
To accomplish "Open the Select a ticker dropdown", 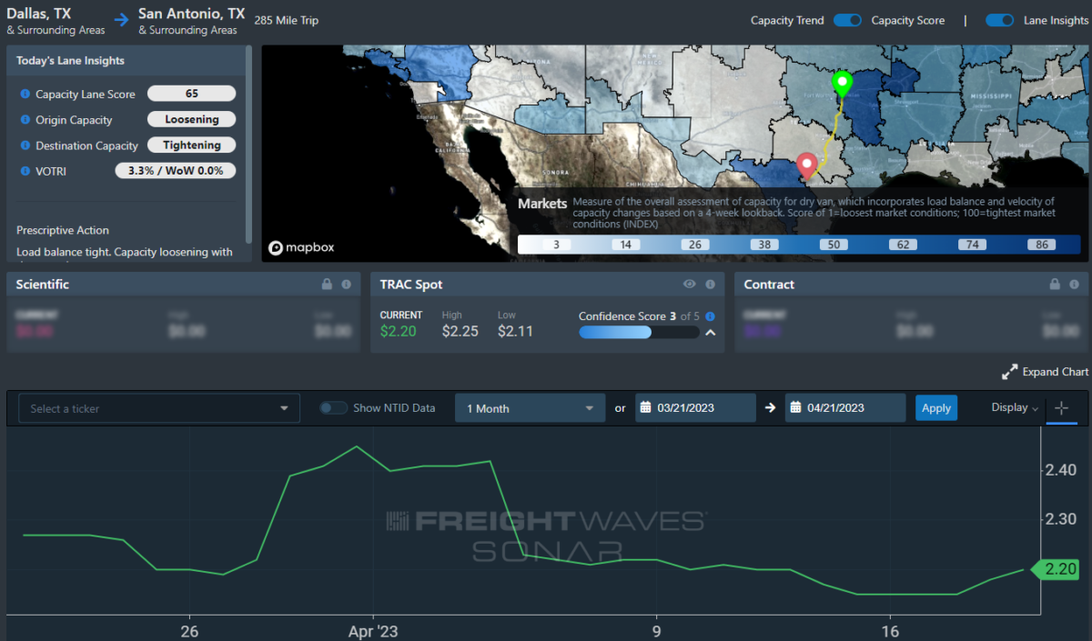I will [x=159, y=408].
